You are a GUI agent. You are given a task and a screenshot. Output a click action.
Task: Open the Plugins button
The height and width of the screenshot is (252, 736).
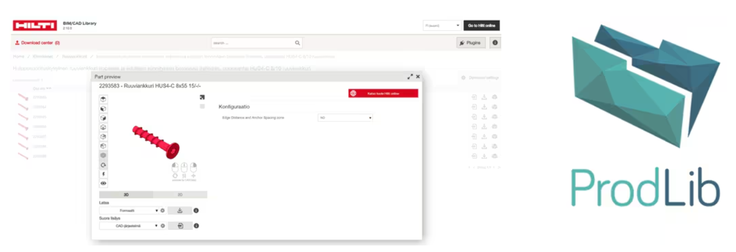coord(471,43)
